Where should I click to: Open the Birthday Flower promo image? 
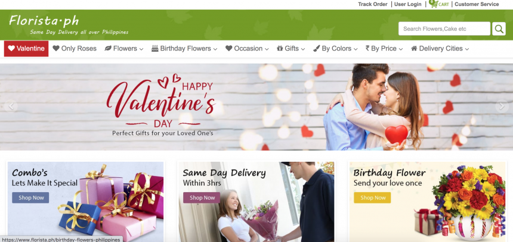click(428, 202)
